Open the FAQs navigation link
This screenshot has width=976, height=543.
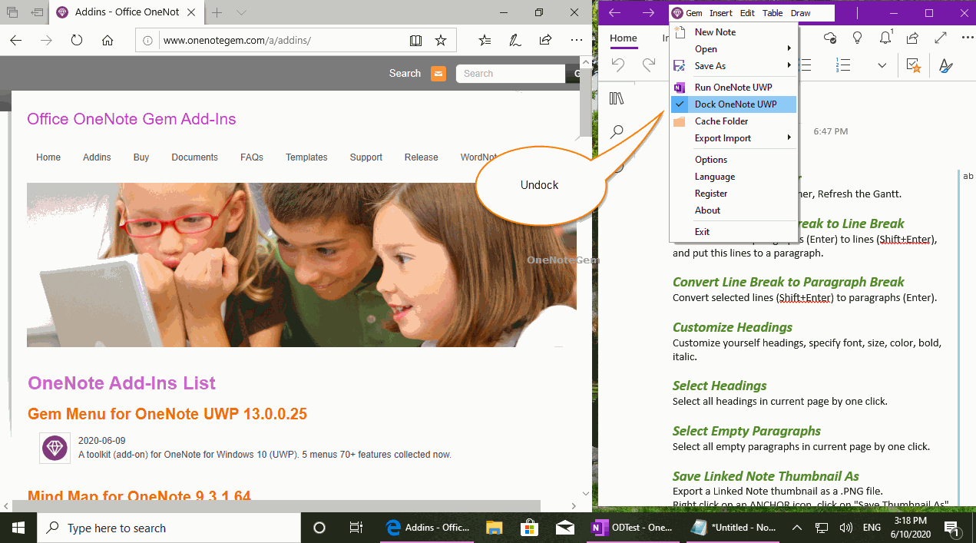[252, 157]
